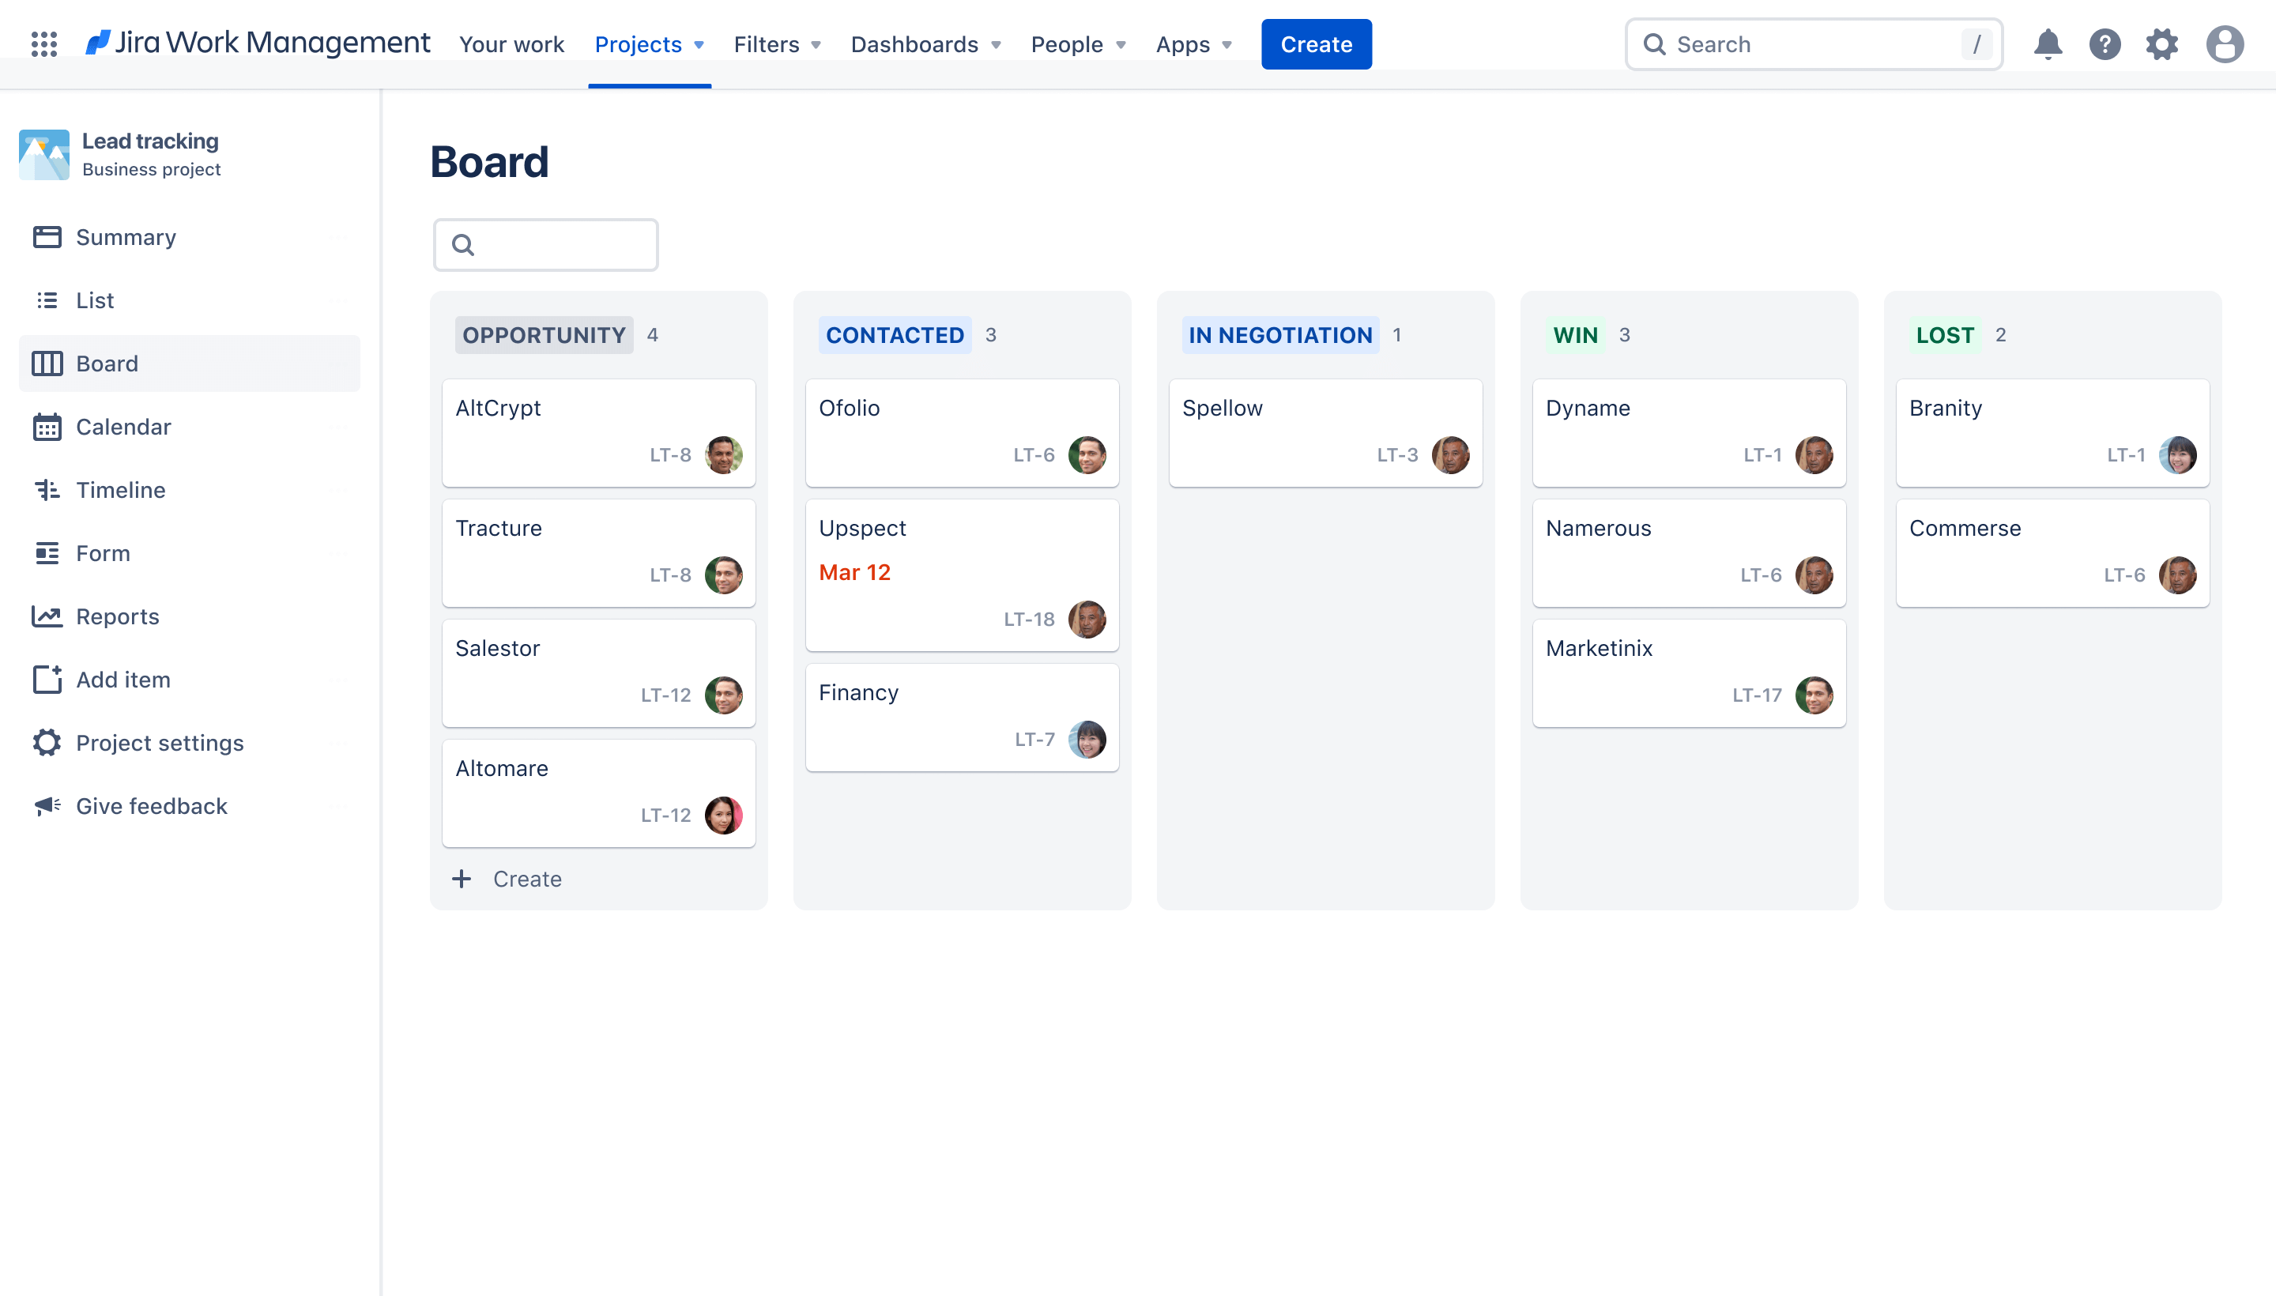
Task: Click the Form icon in sidebar
Action: coord(45,552)
